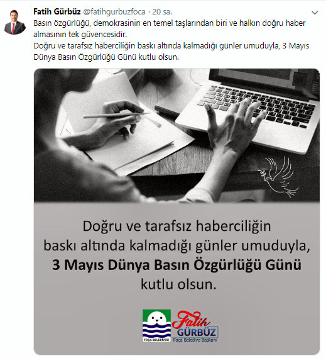Viewport: 326px width, 358px height.
Task: Click the Doğru ve tarafsız haberciliğin line in image
Action: pos(177,226)
